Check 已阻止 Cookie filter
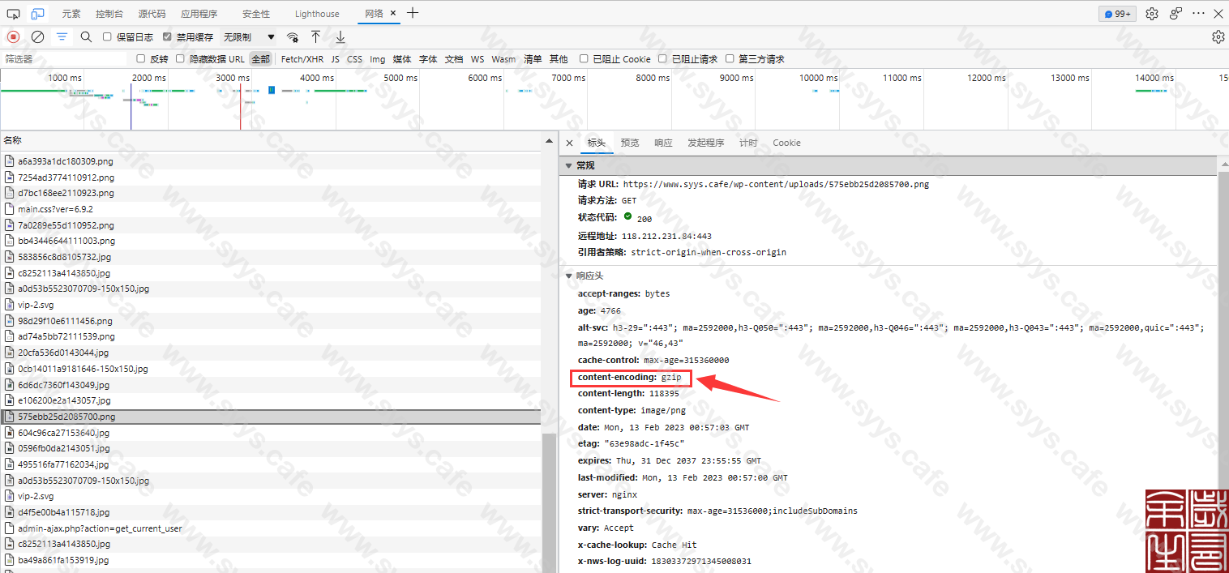 click(584, 58)
